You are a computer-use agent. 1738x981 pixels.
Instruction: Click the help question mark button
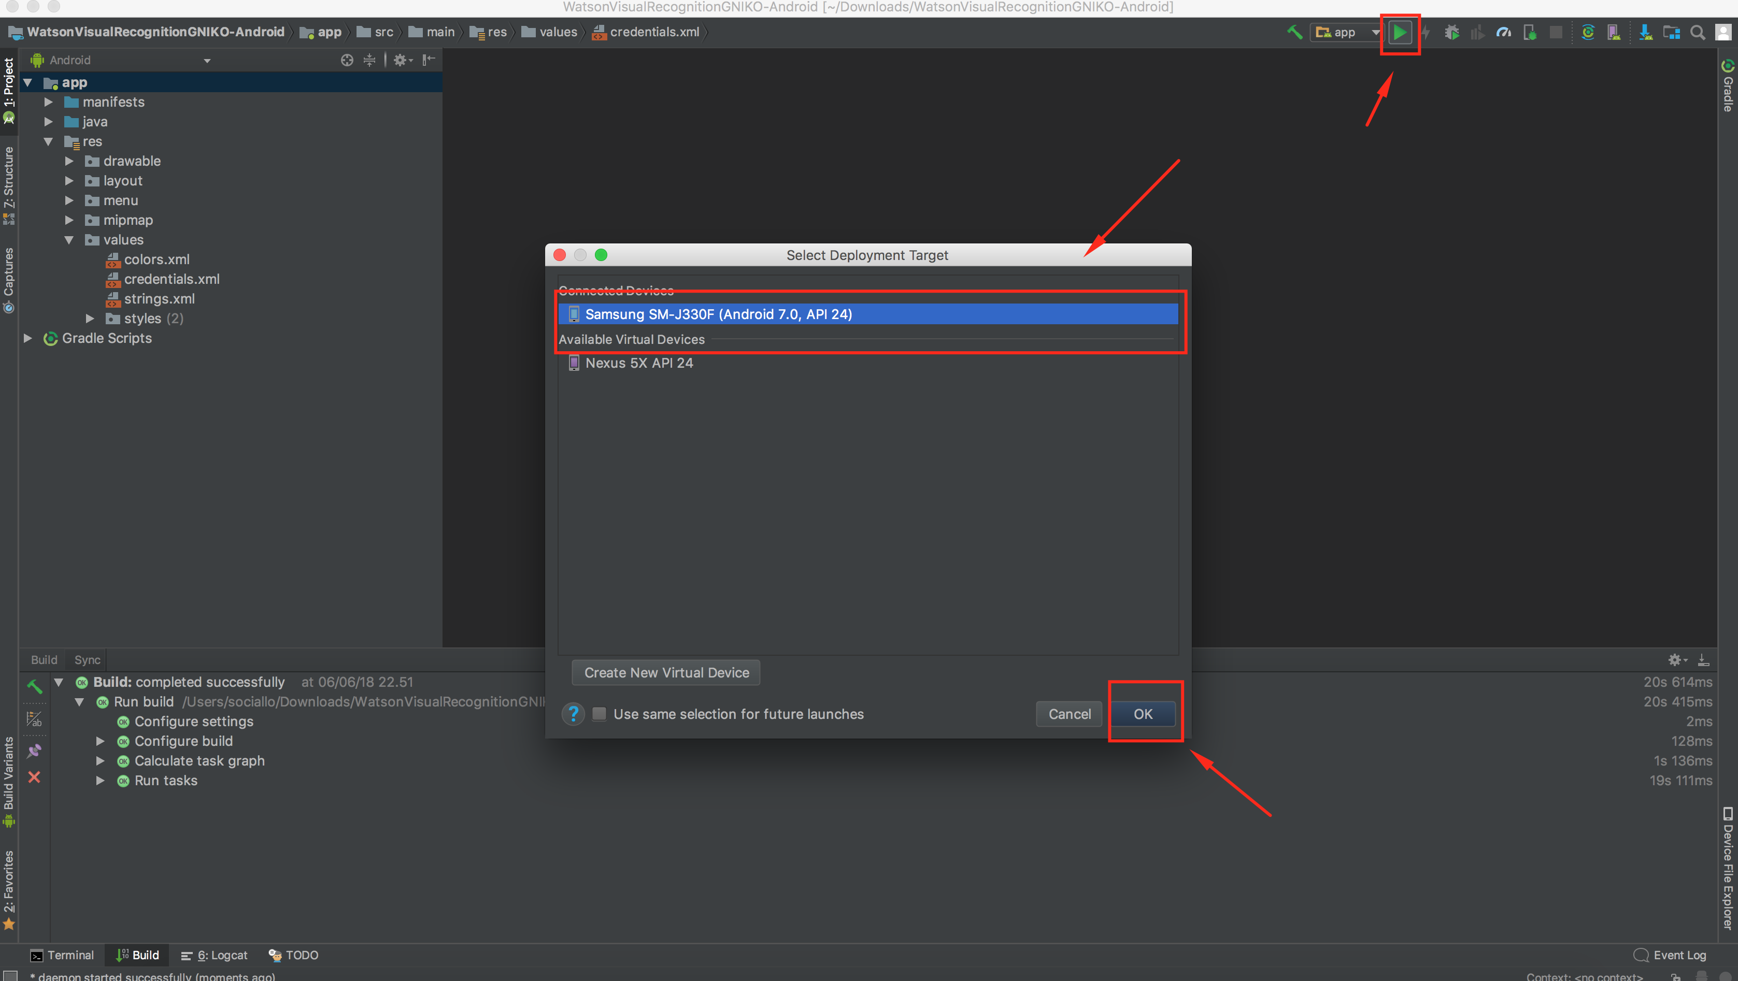[573, 714]
